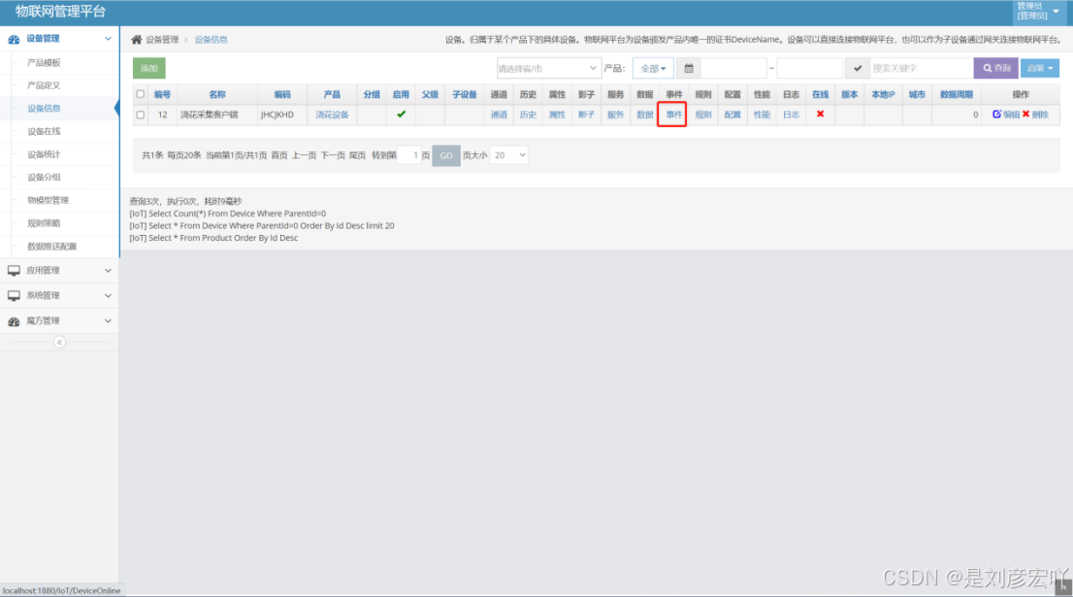Click the 魔方管理 dashboard icon
This screenshot has width=1073, height=597.
[14, 321]
